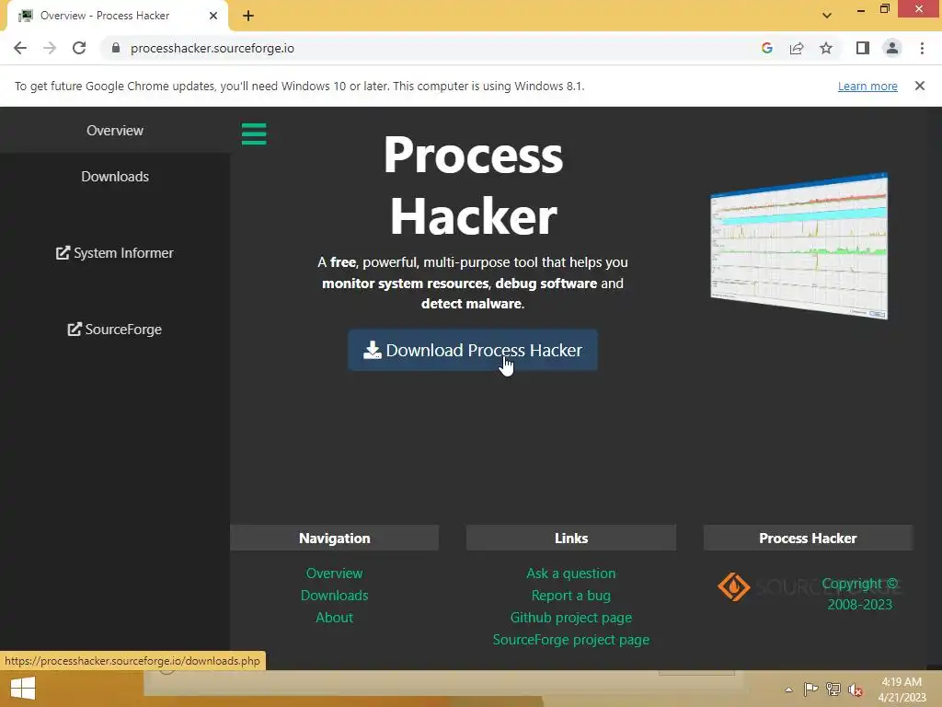Viewport: 942px width, 707px height.
Task: Select Downloads in the sidebar
Action: point(115,177)
